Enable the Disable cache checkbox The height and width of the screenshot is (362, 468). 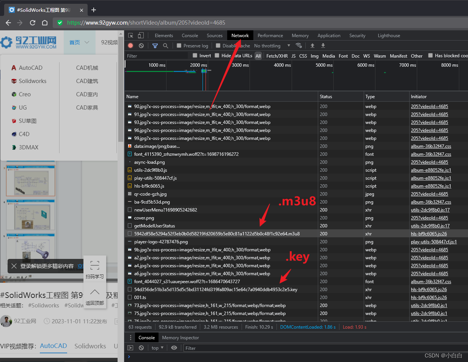coord(218,45)
